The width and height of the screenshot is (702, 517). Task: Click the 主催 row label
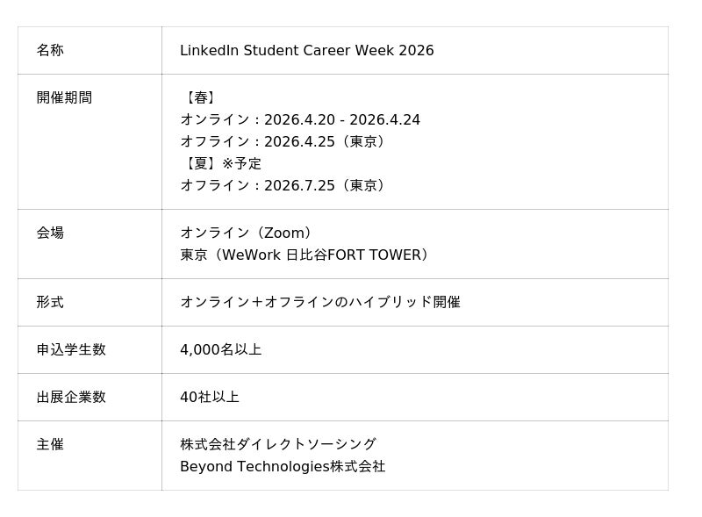click(50, 445)
